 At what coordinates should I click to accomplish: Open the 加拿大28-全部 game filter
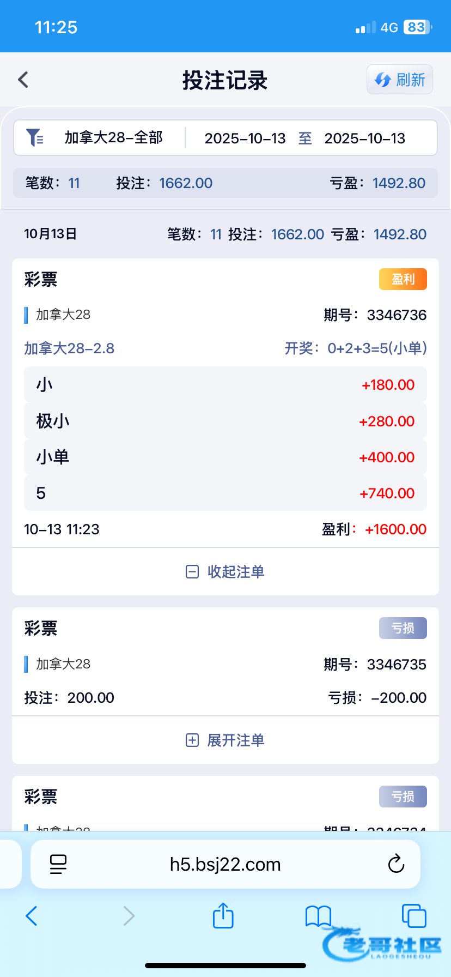(x=113, y=138)
